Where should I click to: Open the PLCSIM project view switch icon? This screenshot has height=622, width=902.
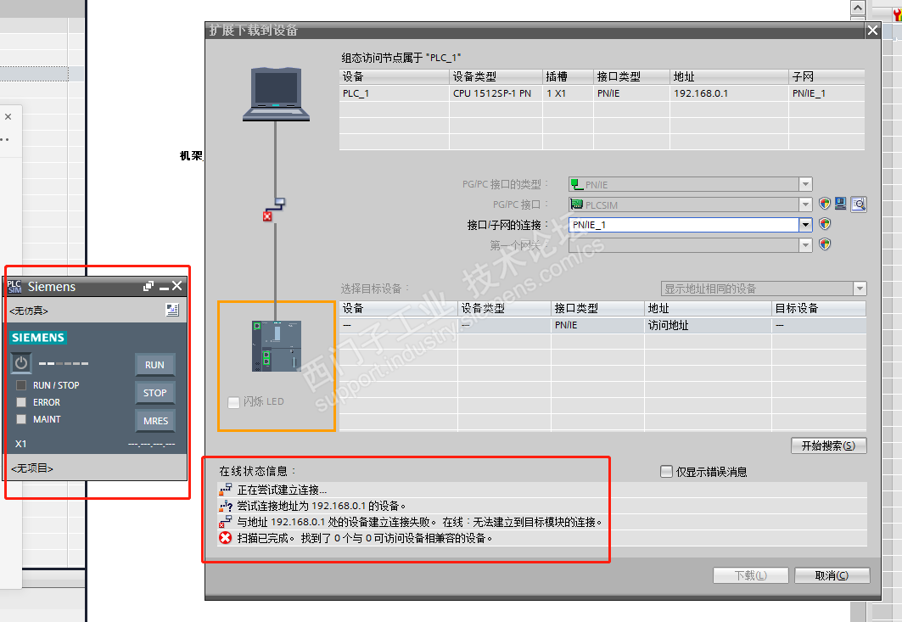[172, 310]
